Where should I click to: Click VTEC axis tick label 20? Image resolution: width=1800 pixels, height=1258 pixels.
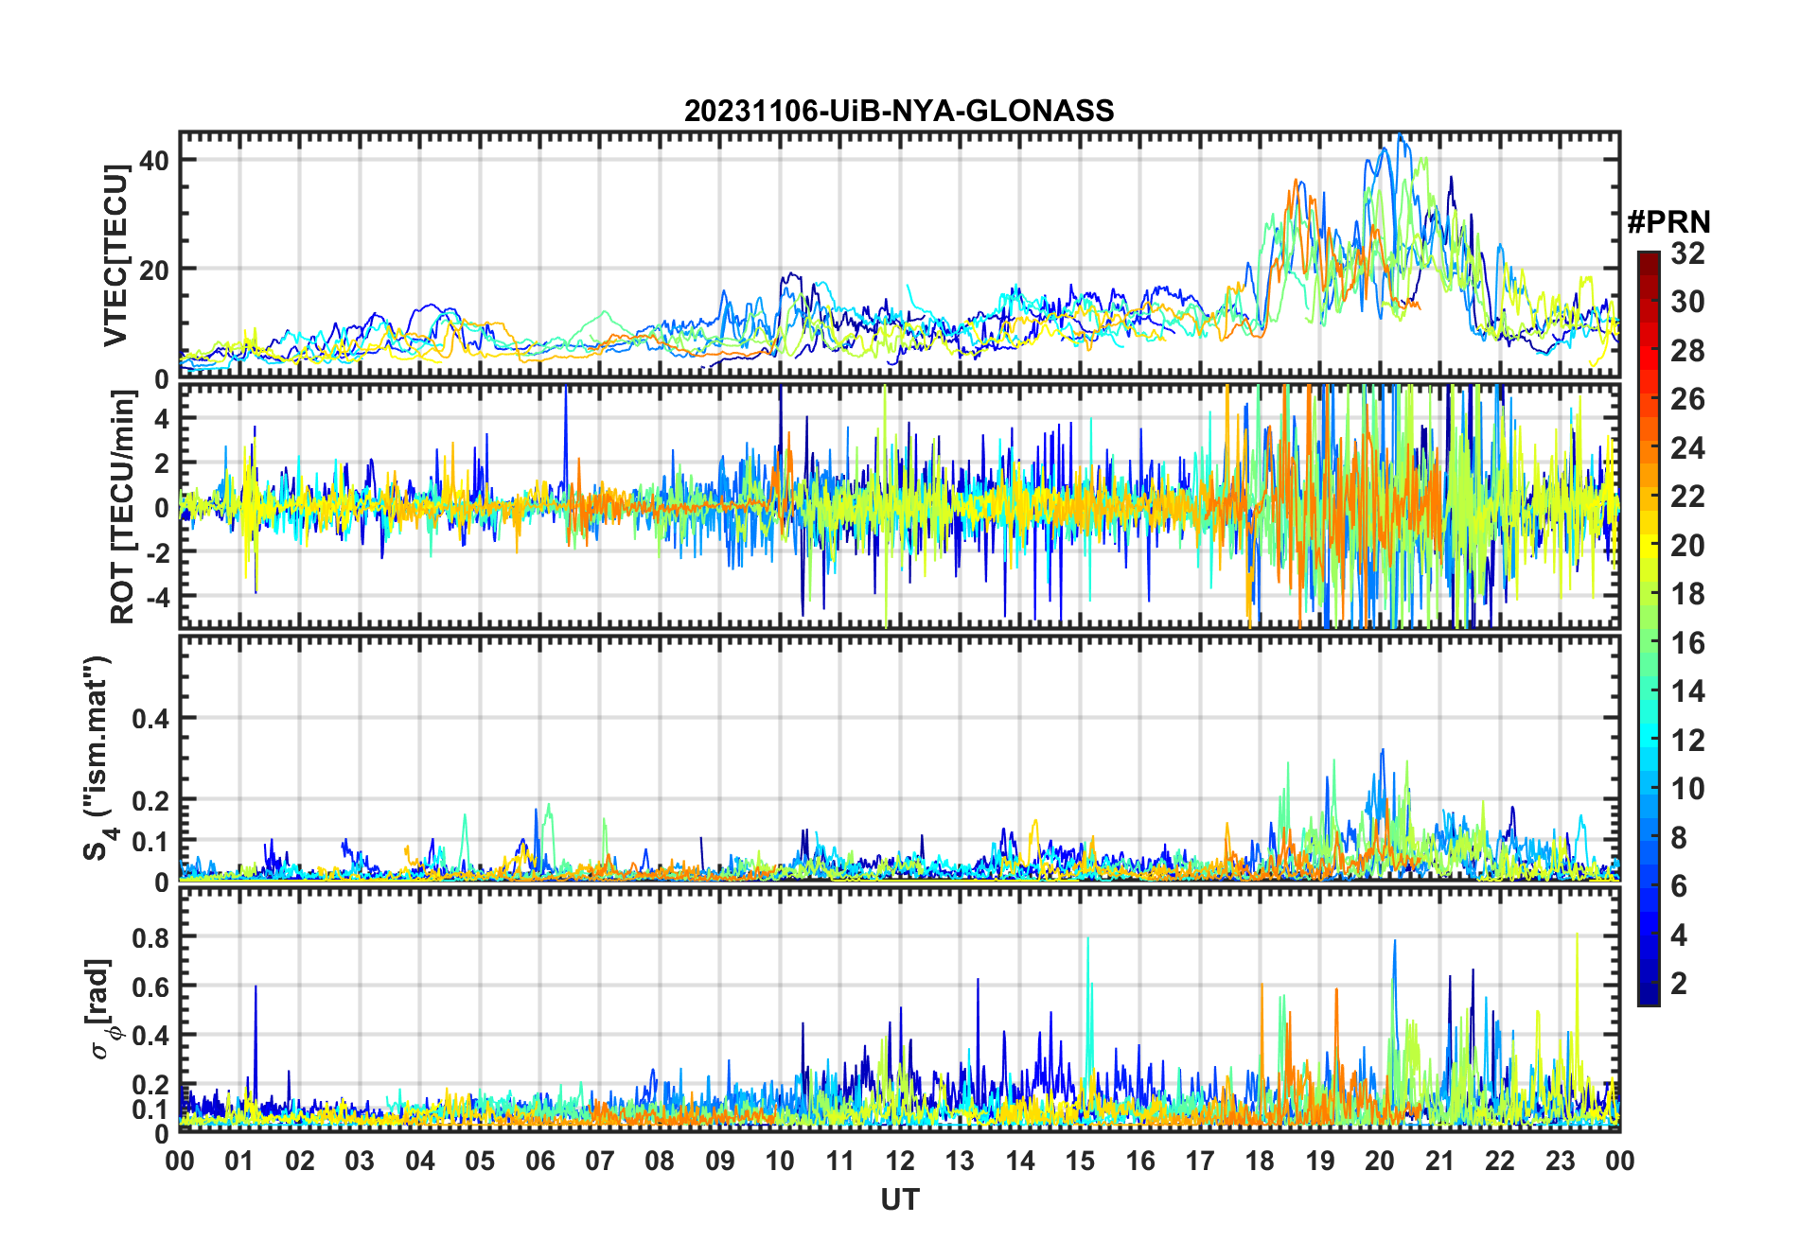click(153, 270)
